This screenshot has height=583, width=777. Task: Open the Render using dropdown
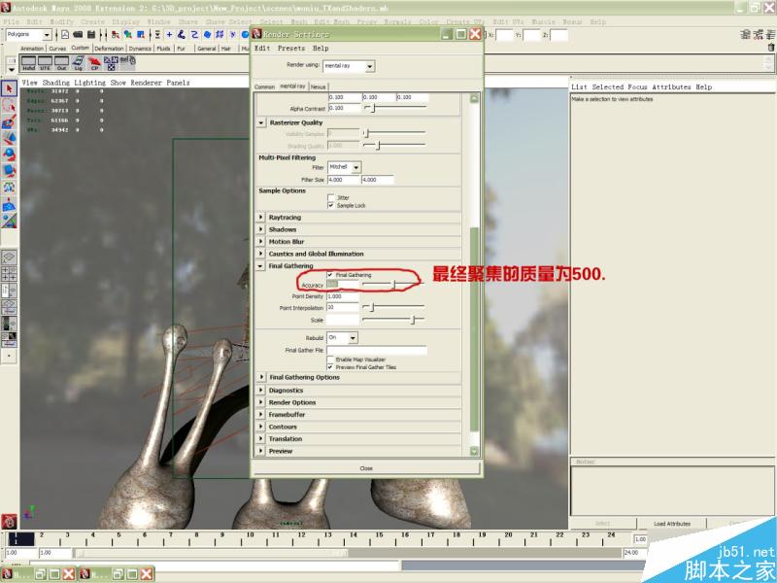point(349,66)
